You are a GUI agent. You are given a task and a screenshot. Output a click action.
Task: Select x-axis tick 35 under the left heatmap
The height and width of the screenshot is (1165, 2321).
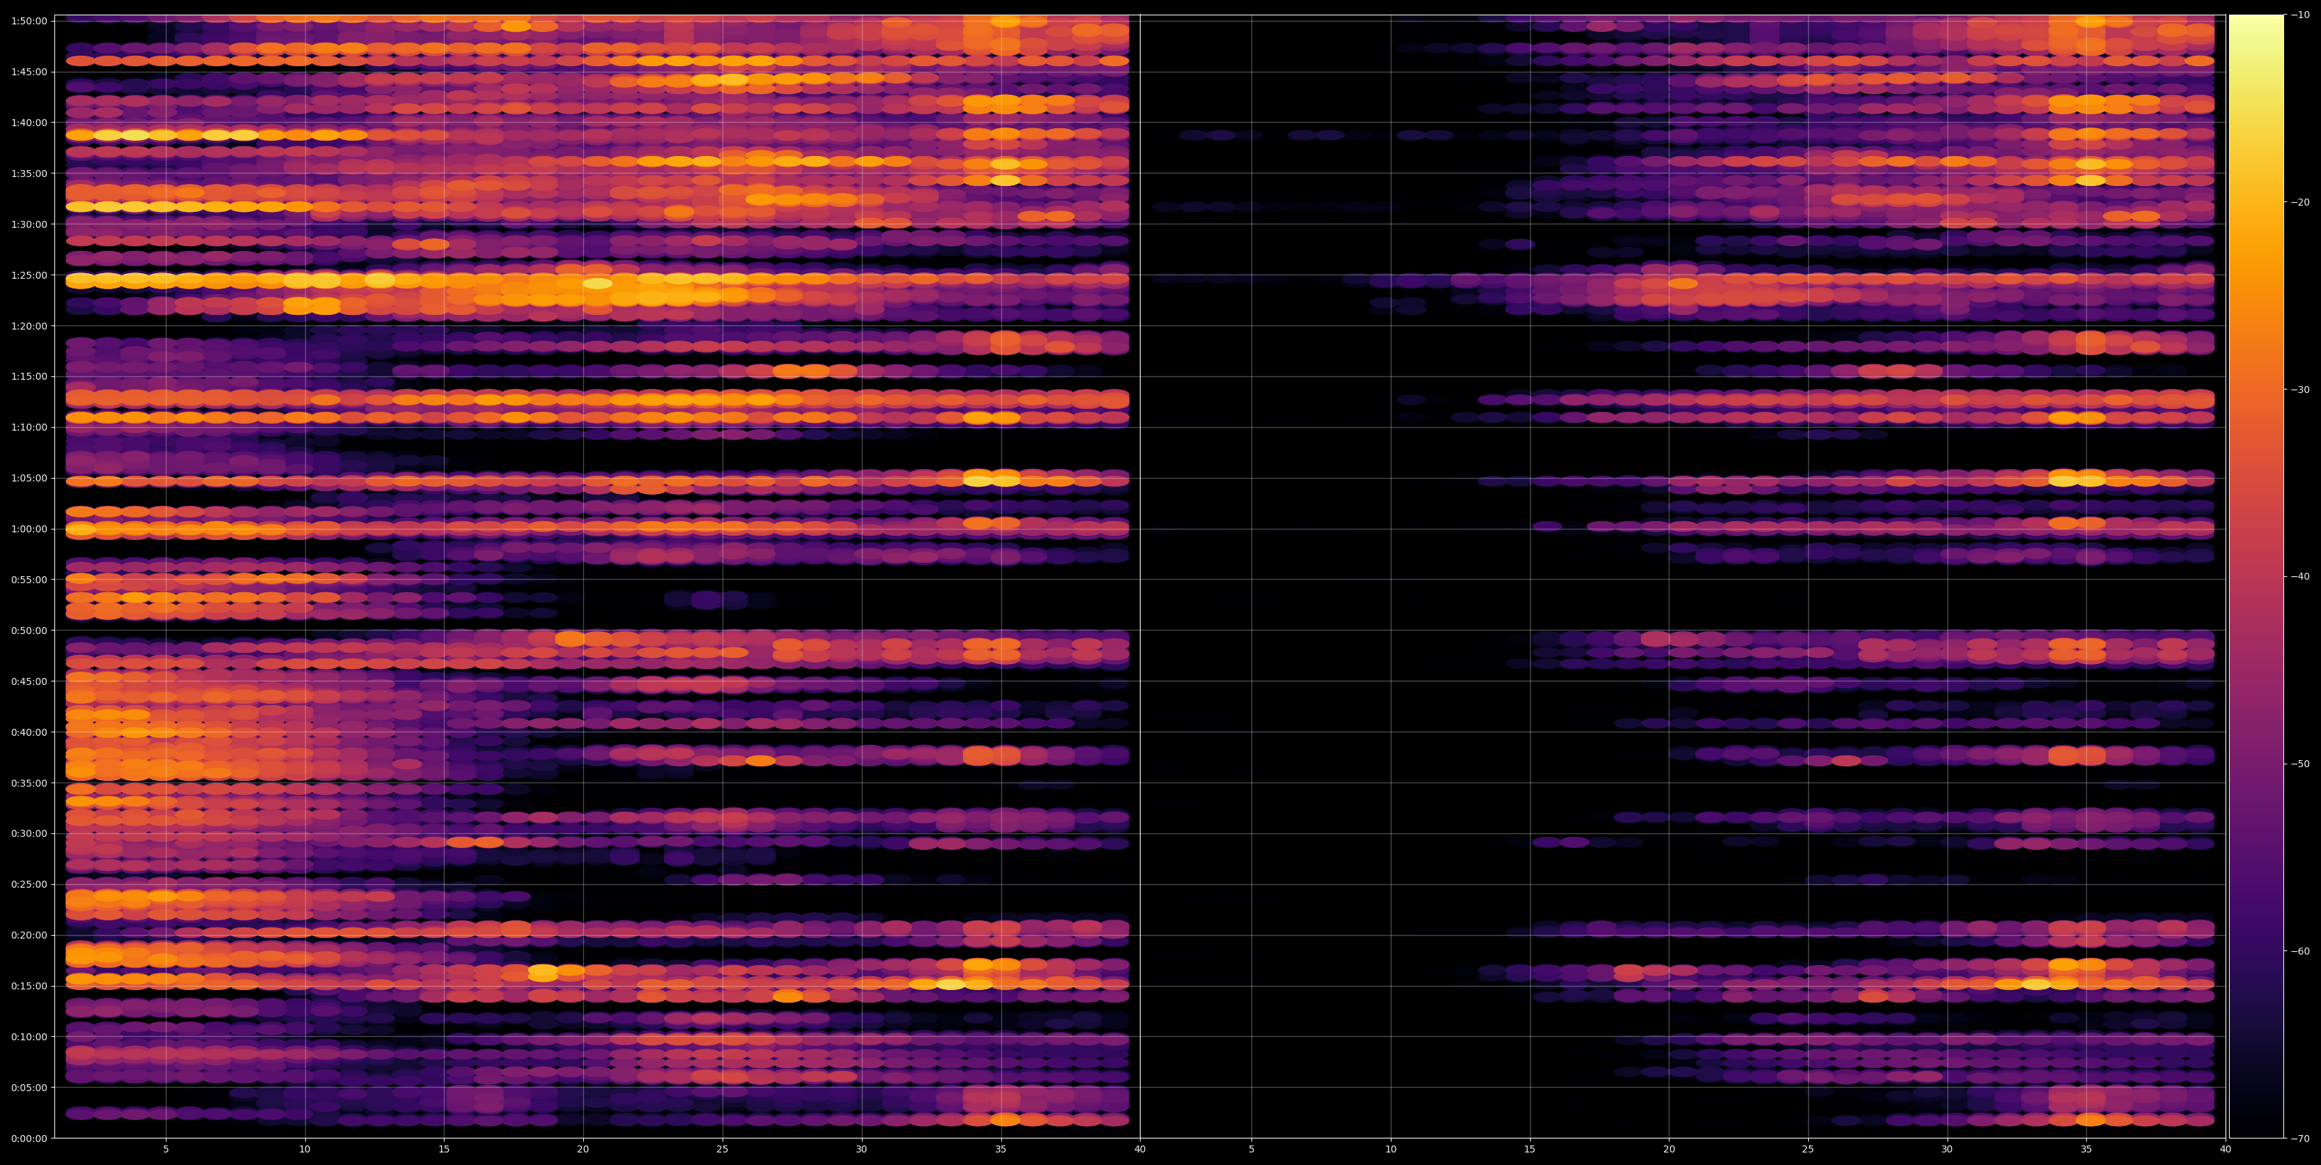[1001, 1150]
